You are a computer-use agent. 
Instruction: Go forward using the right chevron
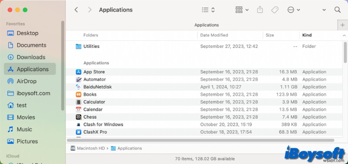(x=90, y=10)
